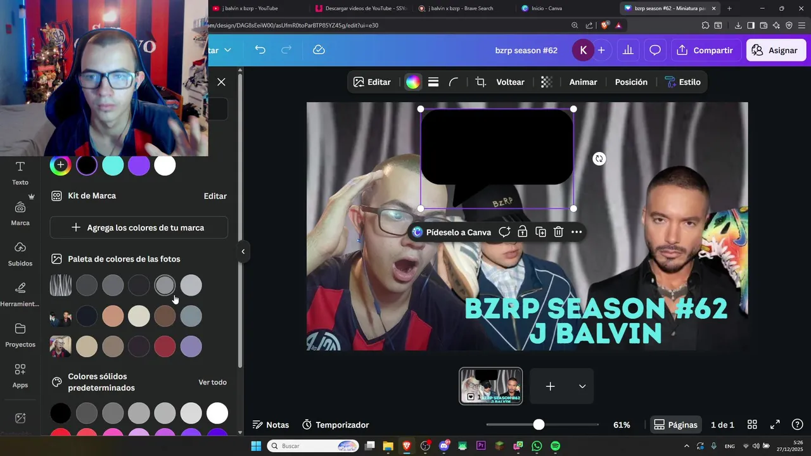Select the white document color swatch
811x456 pixels.
165,165
